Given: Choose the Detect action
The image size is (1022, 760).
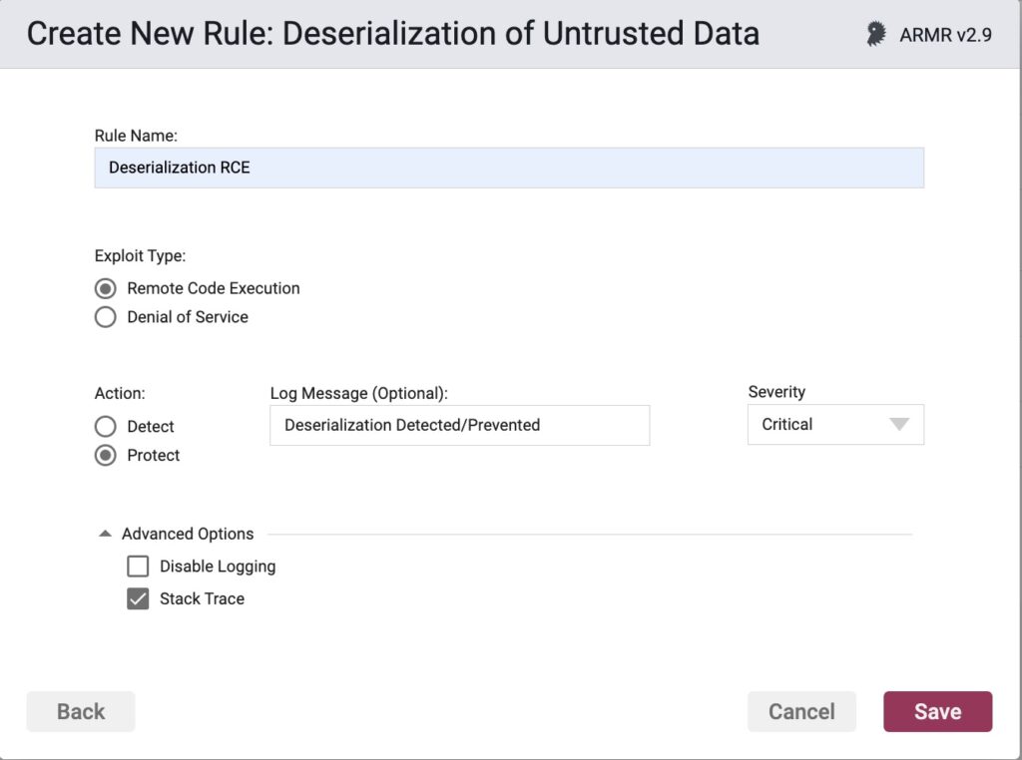Looking at the screenshot, I should (x=105, y=426).
